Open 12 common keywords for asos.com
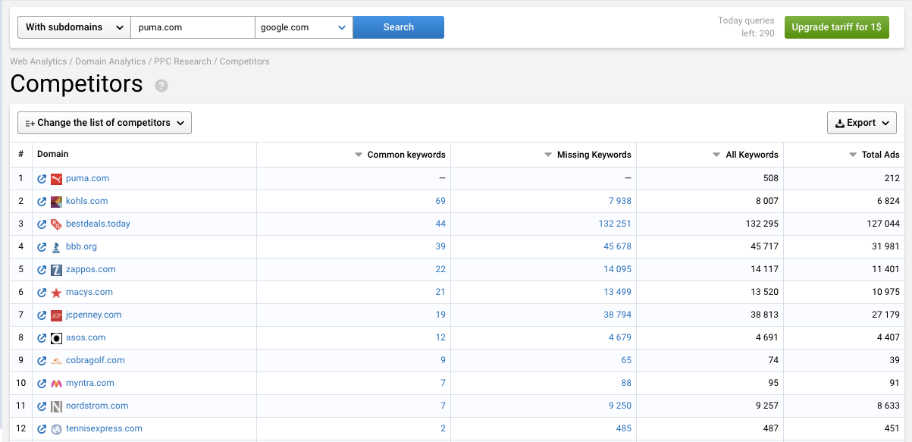 click(440, 338)
